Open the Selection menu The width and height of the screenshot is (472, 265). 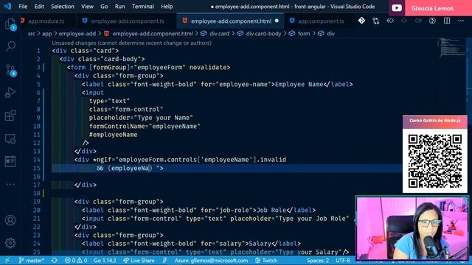[x=62, y=7]
